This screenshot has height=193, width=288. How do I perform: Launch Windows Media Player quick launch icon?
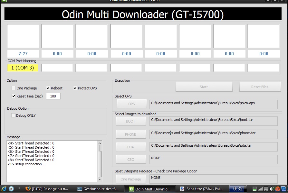click(x=11, y=188)
